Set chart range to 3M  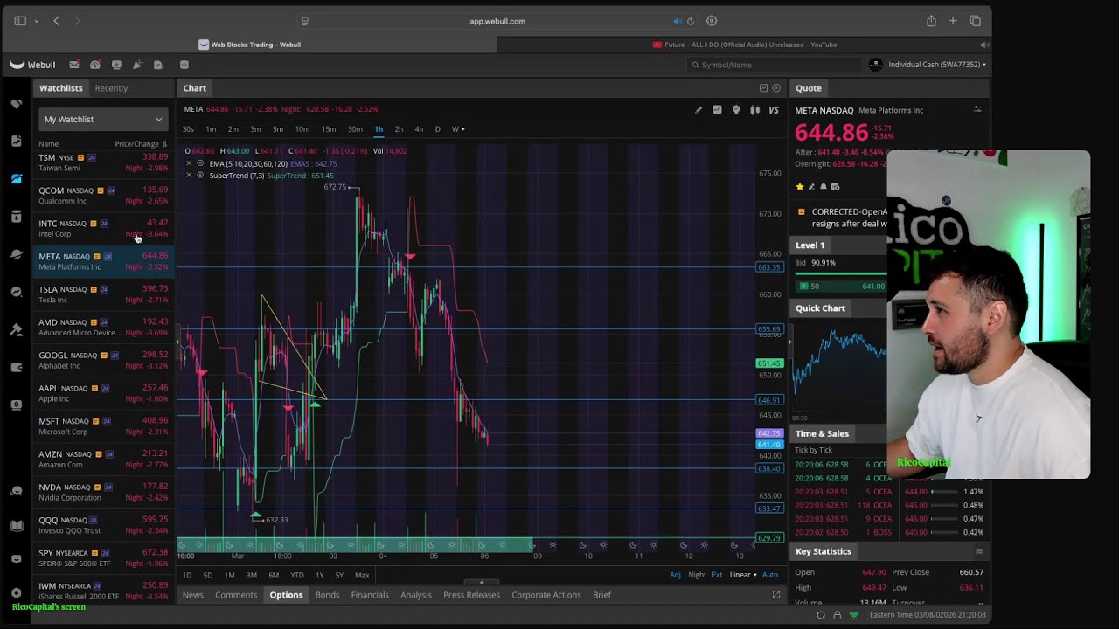(252, 575)
